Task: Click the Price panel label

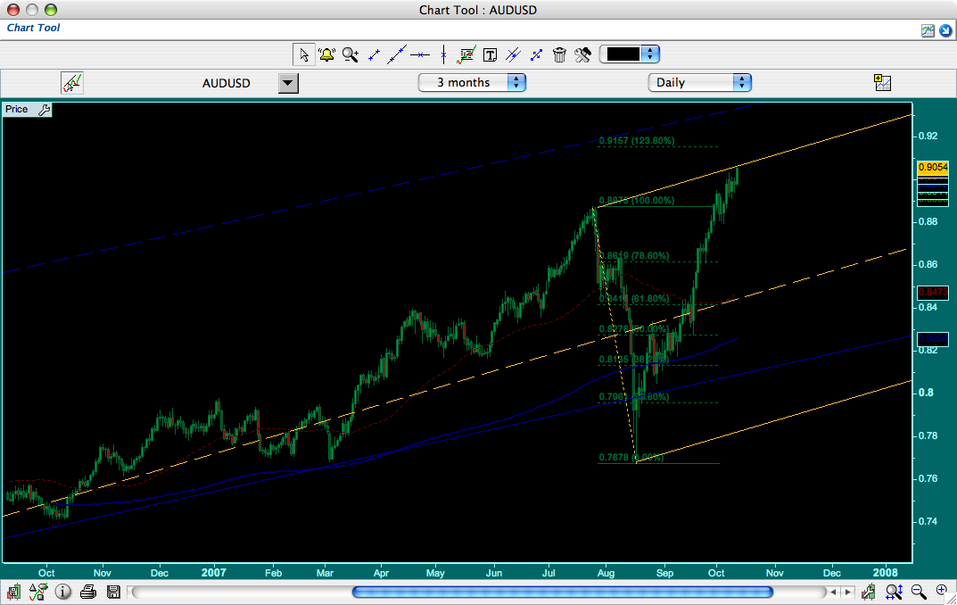Action: pos(17,109)
